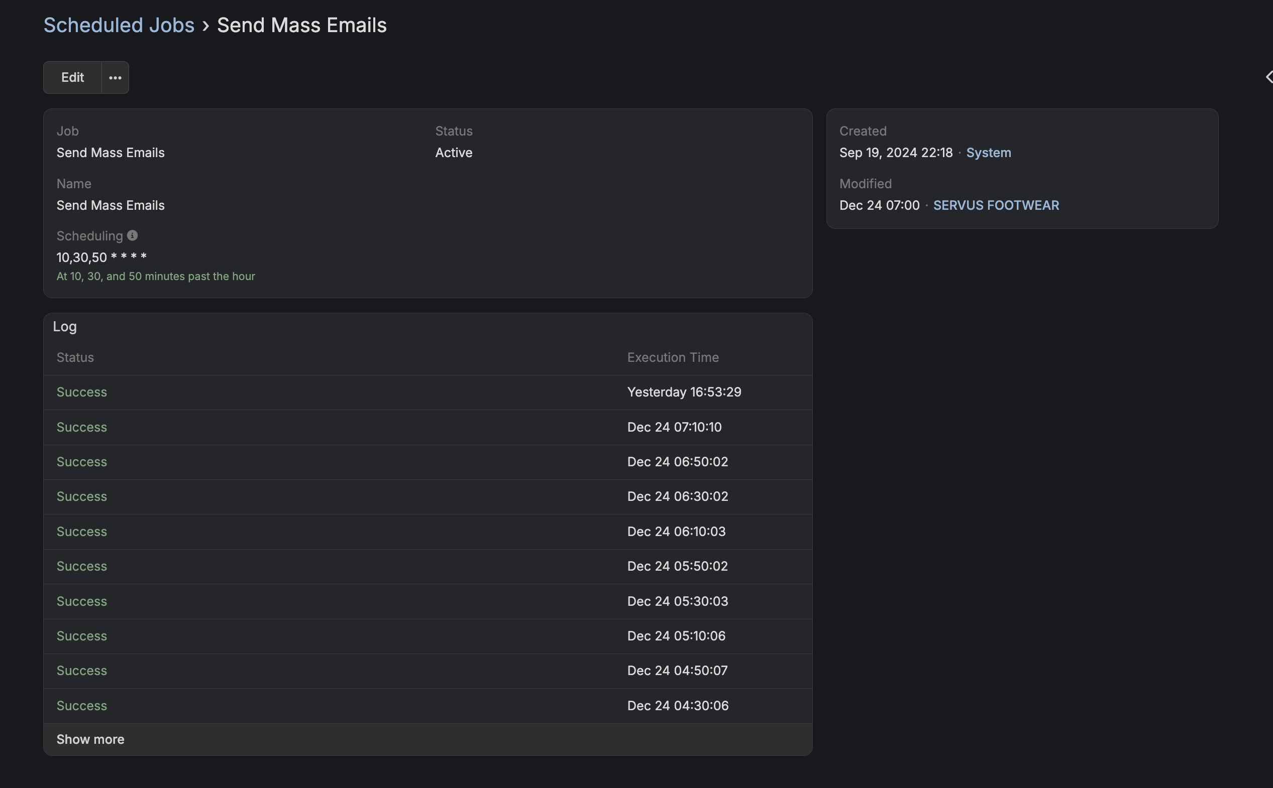Screen dimensions: 1273x788
Task: Open the SERVUS FOOTWEAR user link
Action: pyautogui.click(x=996, y=205)
